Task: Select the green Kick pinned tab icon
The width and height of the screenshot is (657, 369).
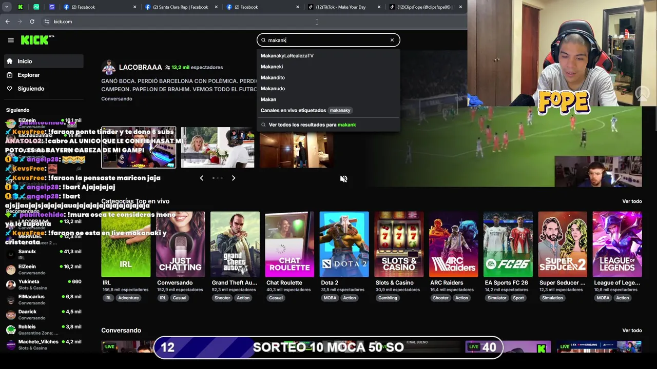Action: [21, 7]
